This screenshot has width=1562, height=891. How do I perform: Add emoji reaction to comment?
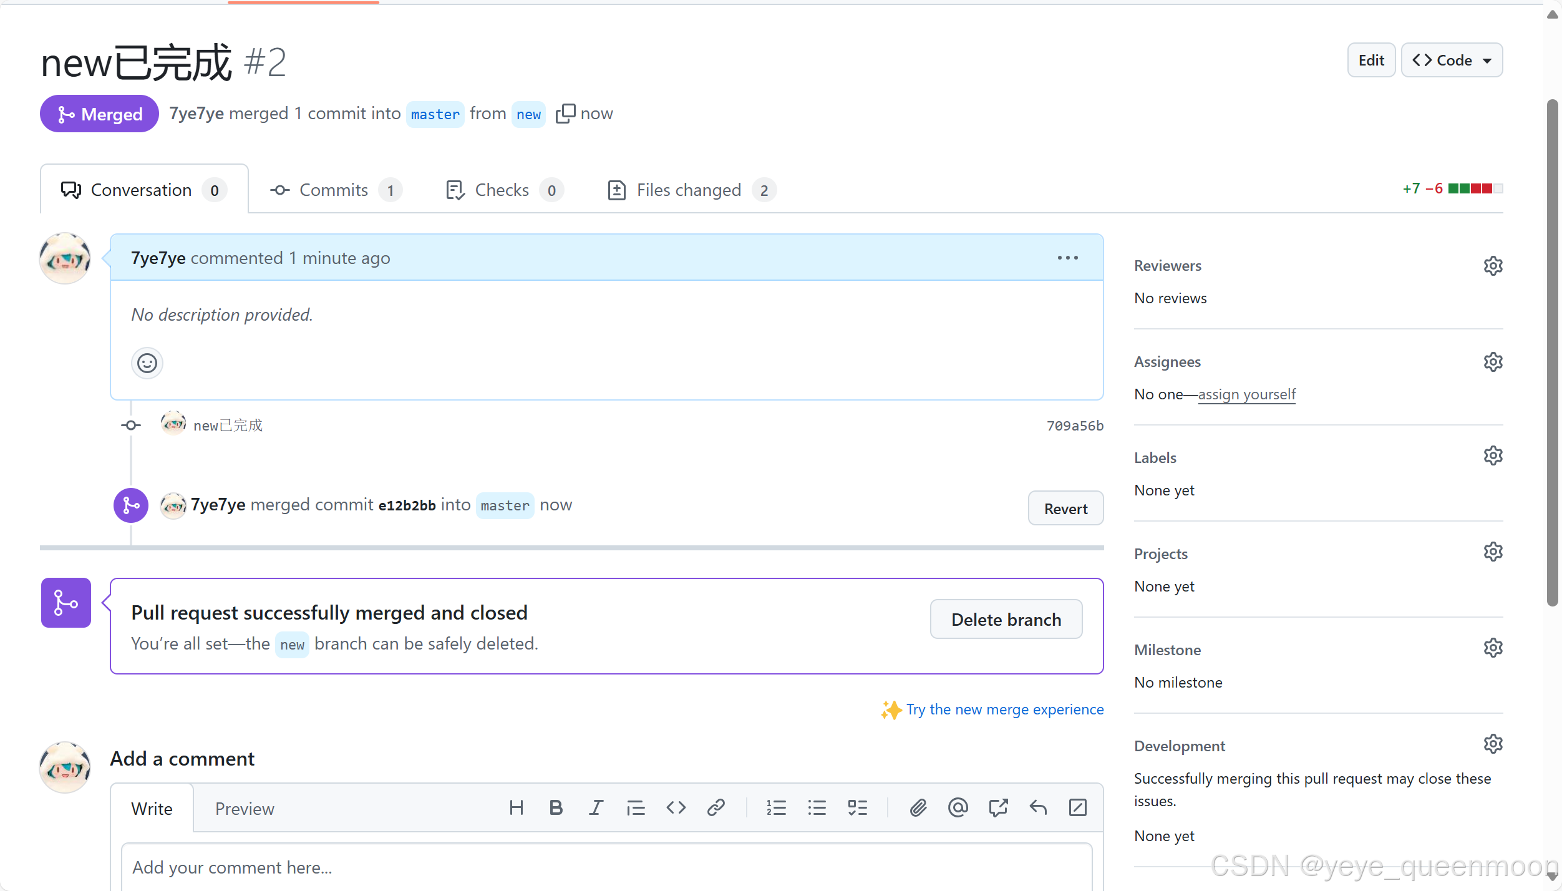[x=147, y=363]
